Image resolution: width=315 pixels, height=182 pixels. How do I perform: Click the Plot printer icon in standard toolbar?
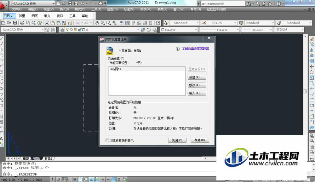[22, 23]
